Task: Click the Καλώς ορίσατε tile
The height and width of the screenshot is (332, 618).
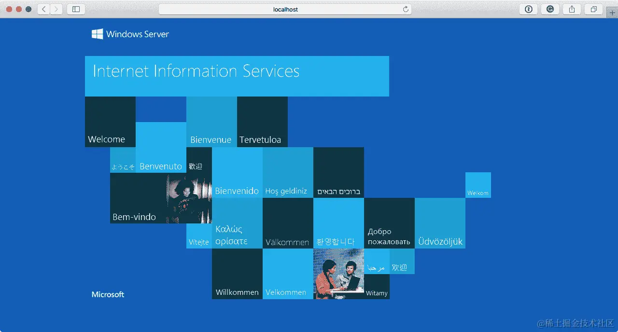Action: (237, 223)
